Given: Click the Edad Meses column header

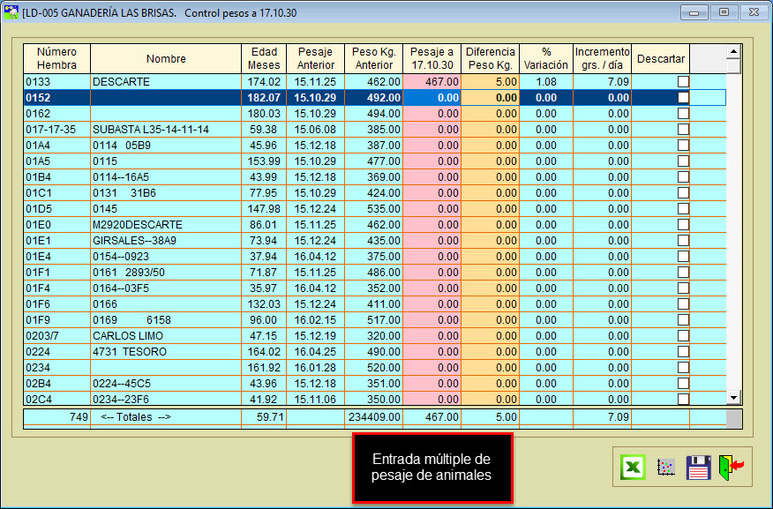Looking at the screenshot, I should pyautogui.click(x=265, y=59).
